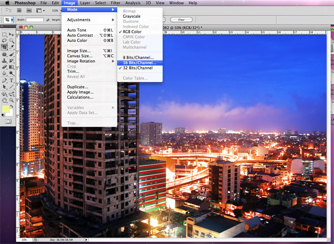Select the Gradient tool
334x244 pixels.
[12, 67]
